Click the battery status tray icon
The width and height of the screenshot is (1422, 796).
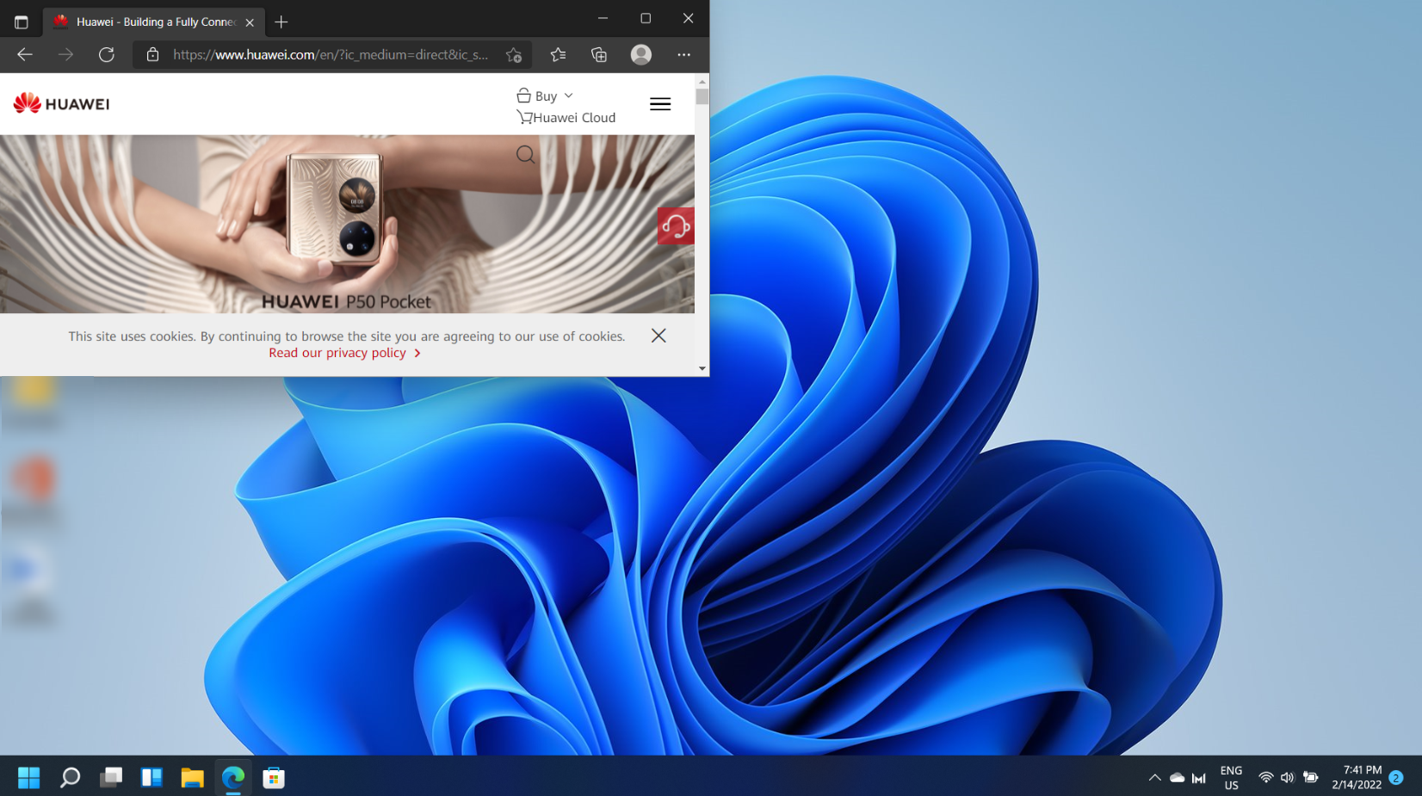(1310, 778)
